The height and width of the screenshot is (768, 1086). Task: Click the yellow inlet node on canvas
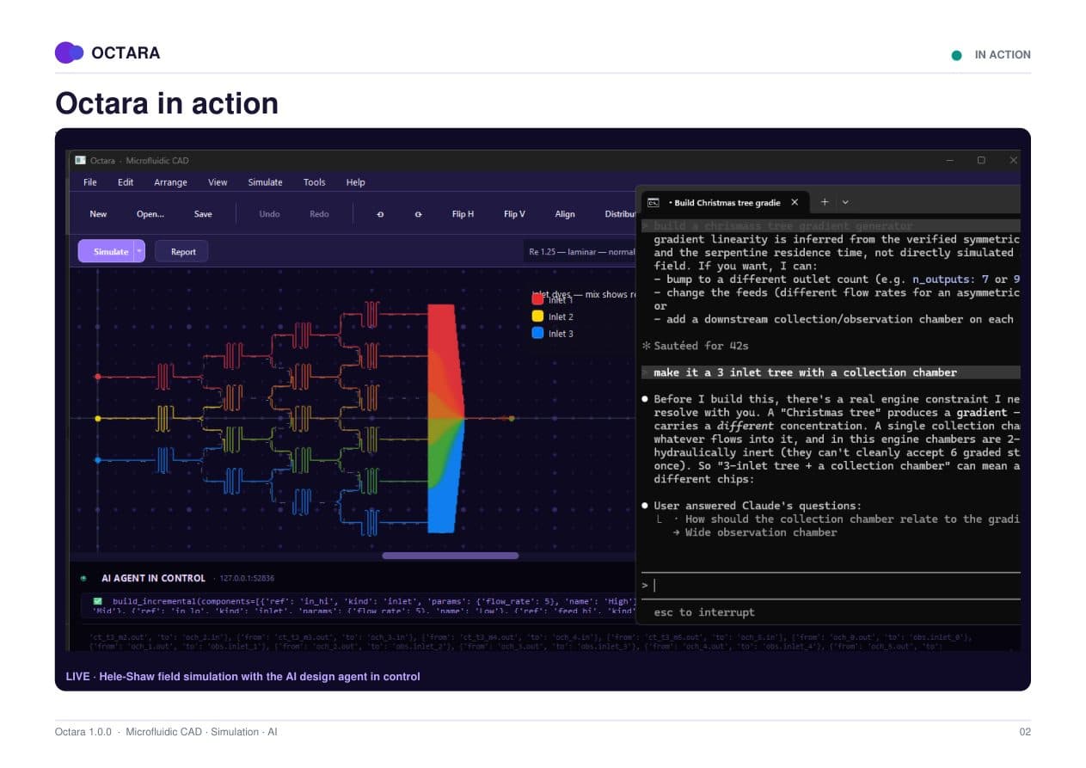click(x=97, y=418)
